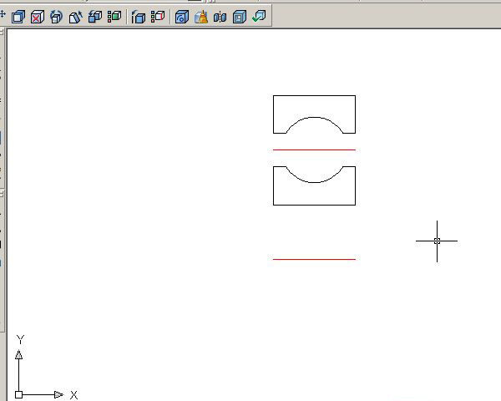Choose the Taper Faces tool
Viewport: 501px width, 401px height.
[75, 16]
